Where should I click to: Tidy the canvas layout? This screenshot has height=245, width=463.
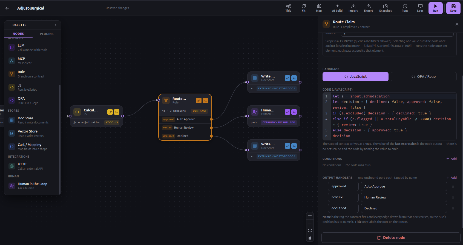[x=288, y=8]
